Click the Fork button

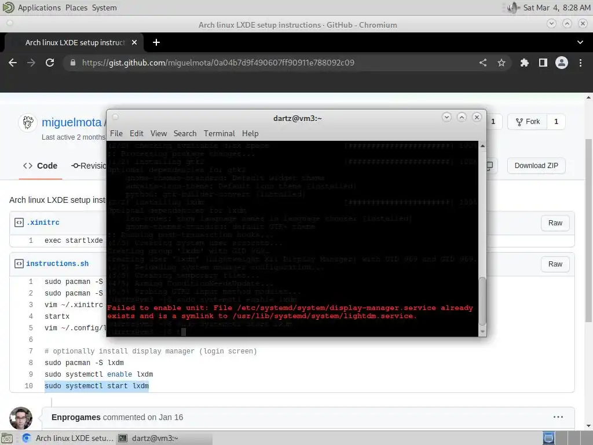coord(528,122)
